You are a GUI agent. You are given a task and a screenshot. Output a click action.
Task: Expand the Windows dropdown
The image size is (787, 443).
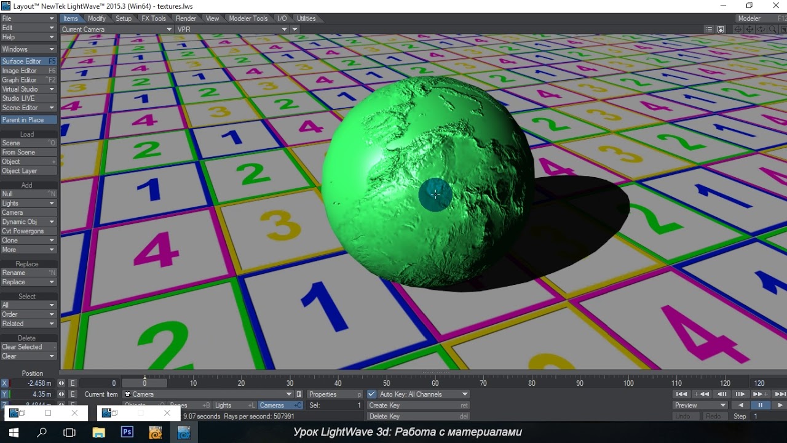29,49
